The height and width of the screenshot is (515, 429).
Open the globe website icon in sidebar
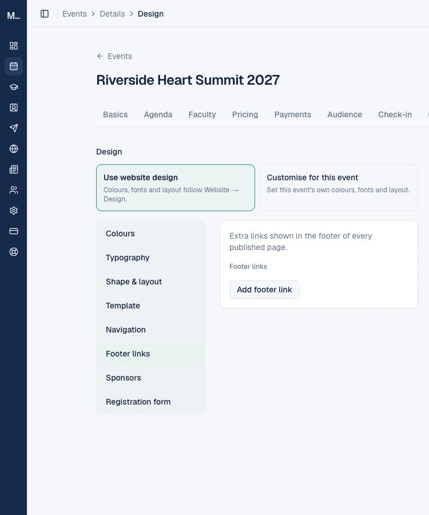14,149
